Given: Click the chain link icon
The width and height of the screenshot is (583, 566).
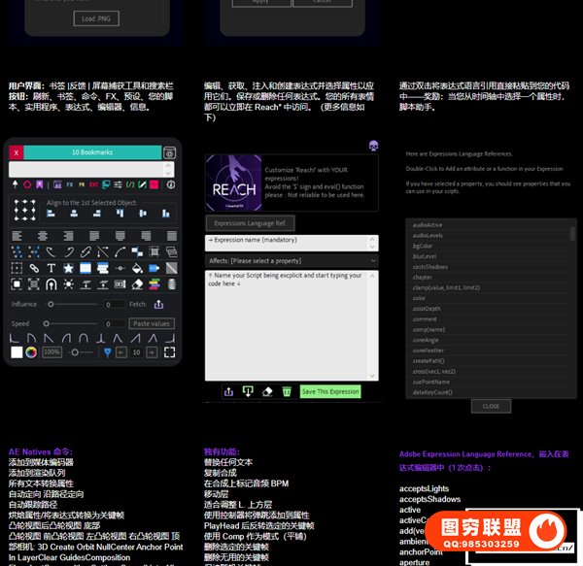Looking at the screenshot, I should (x=34, y=268).
